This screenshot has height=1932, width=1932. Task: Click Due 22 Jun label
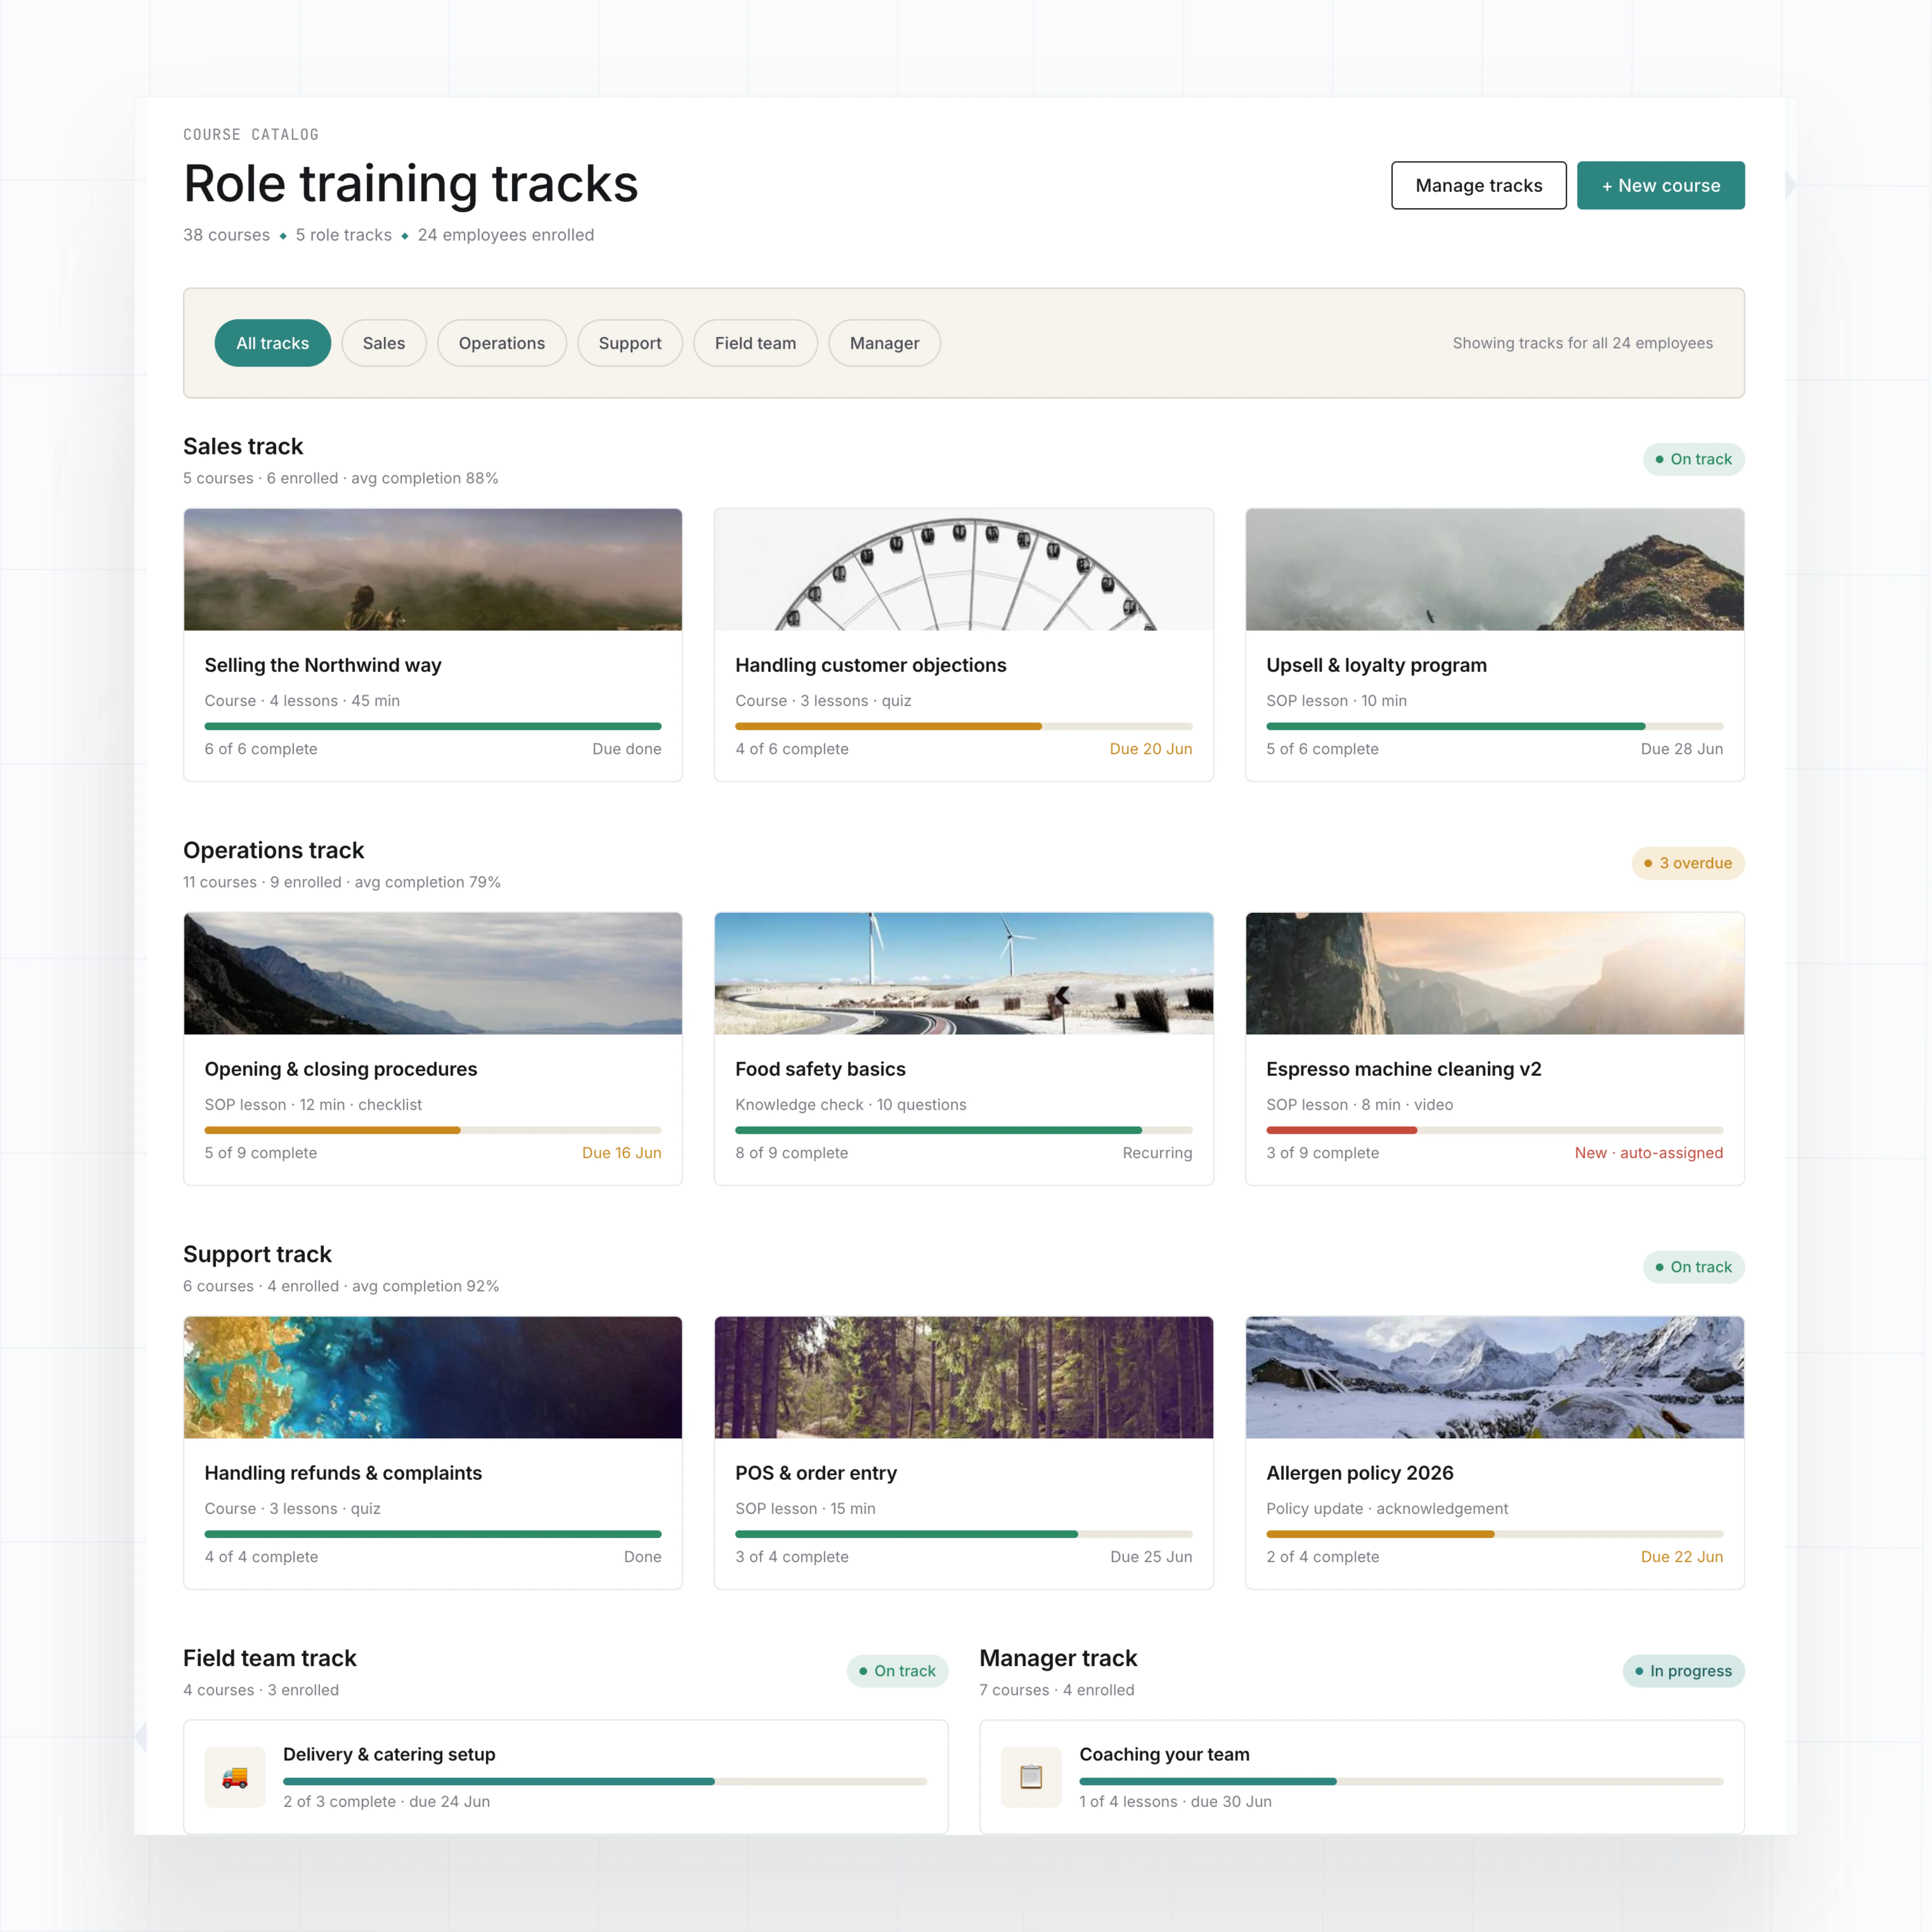coord(1682,1557)
